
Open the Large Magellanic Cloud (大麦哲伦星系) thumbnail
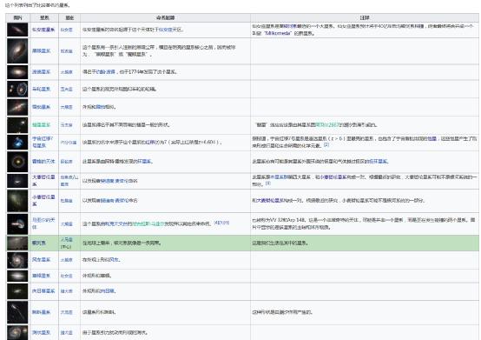(x=17, y=181)
